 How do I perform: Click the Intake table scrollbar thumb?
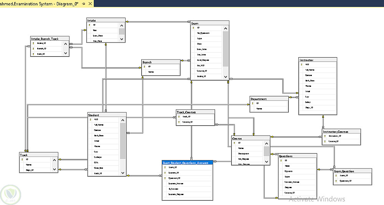point(122,31)
